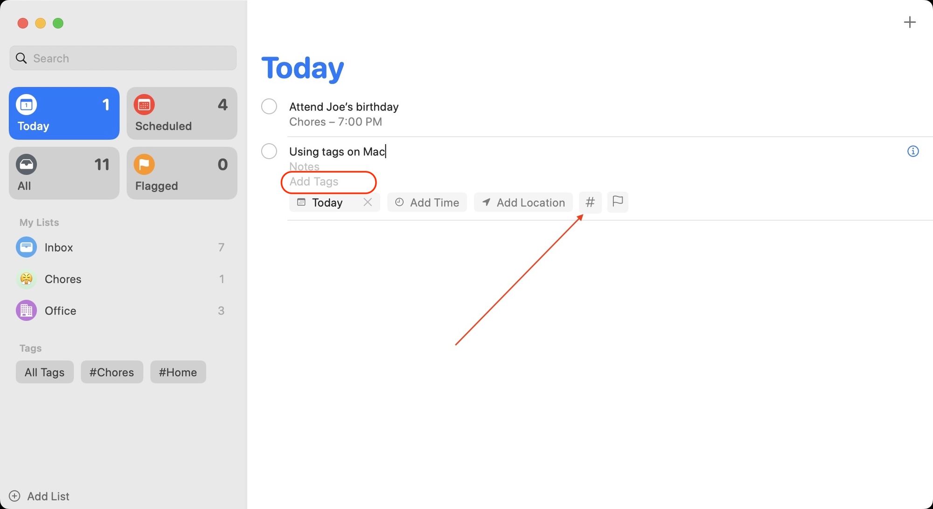The height and width of the screenshot is (509, 933).
Task: Select the All Tags filter
Action: 44,372
